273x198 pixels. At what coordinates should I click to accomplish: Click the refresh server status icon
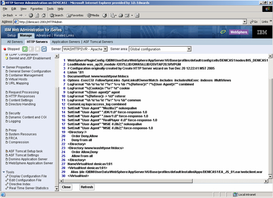(x=44, y=49)
